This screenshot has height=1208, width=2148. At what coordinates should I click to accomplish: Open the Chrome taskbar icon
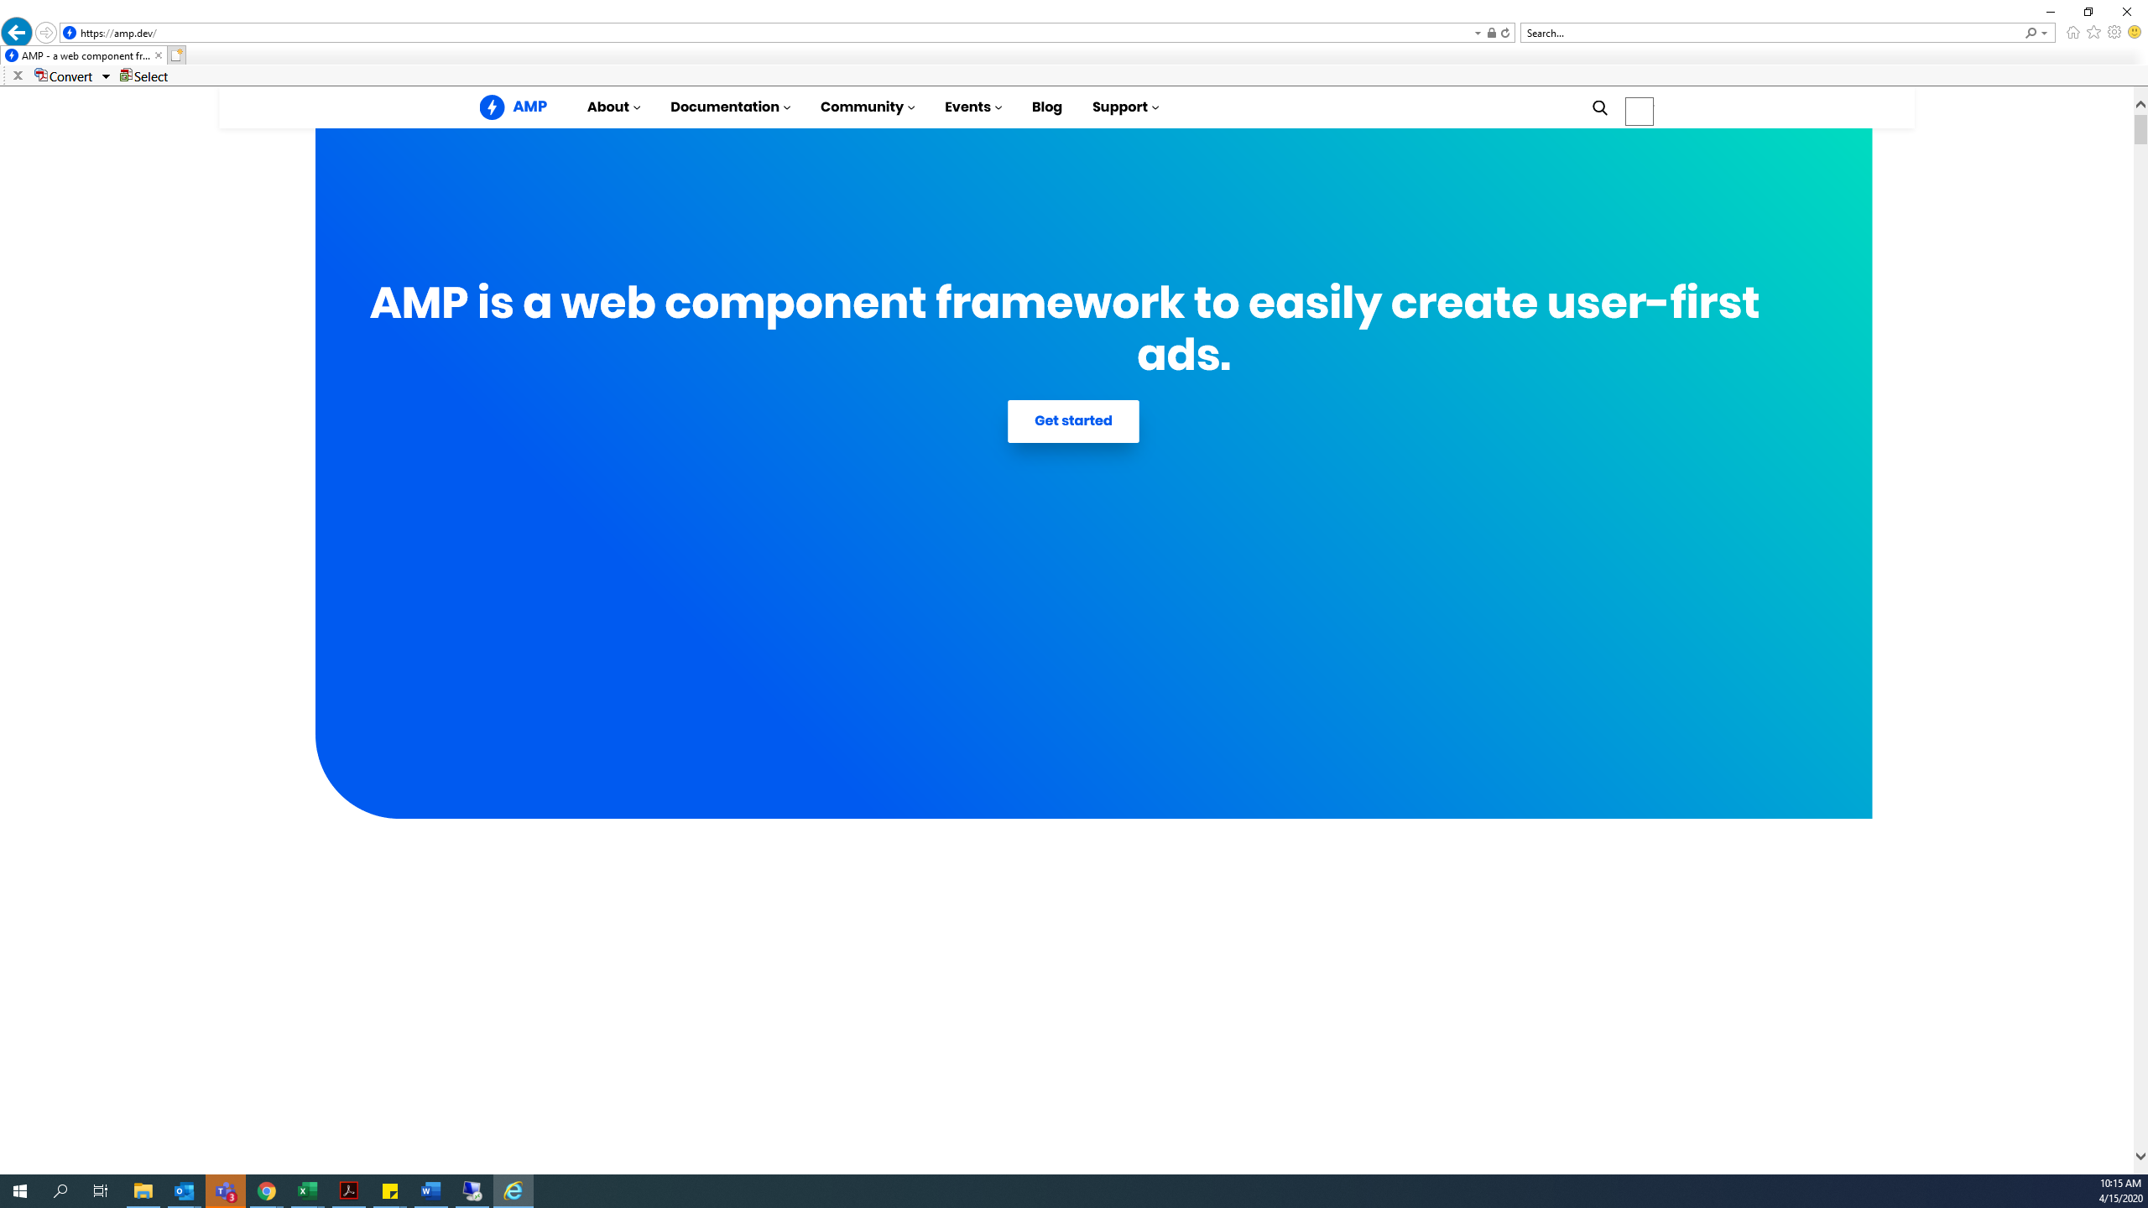coord(267,1191)
